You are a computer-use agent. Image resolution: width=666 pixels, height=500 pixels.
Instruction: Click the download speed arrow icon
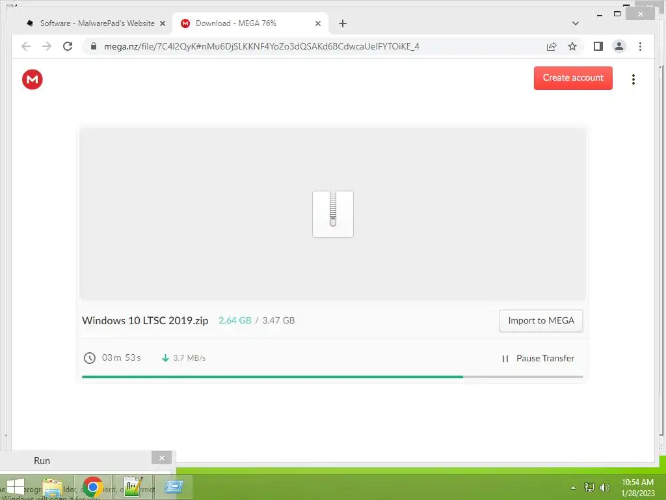click(165, 358)
